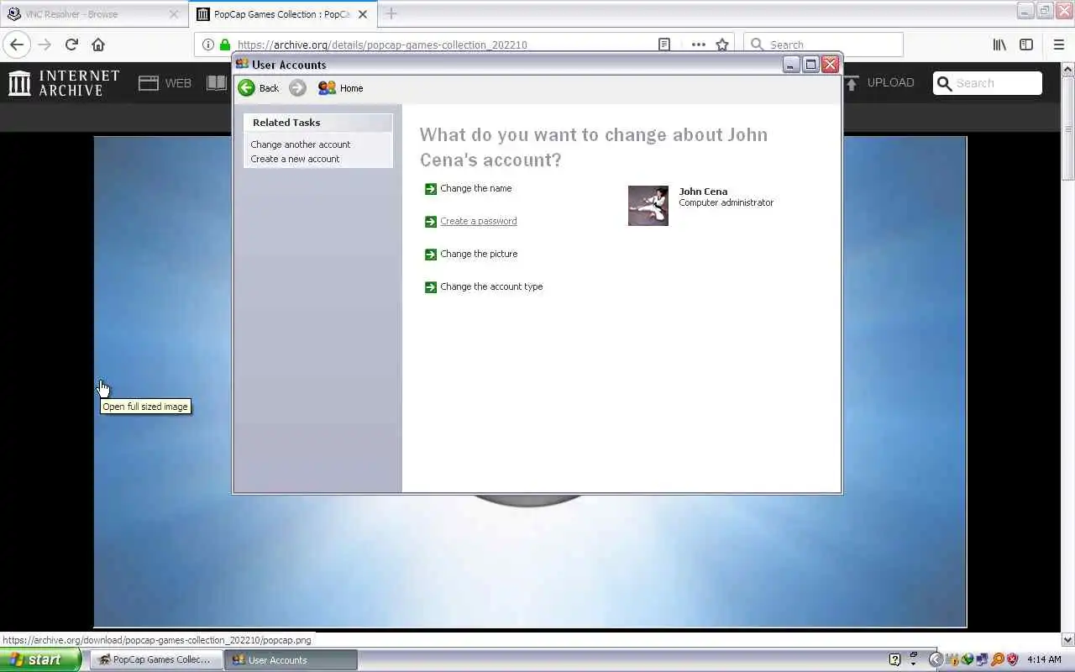
Task: Click the page vertical scrollbar down arrow
Action: 1067,640
